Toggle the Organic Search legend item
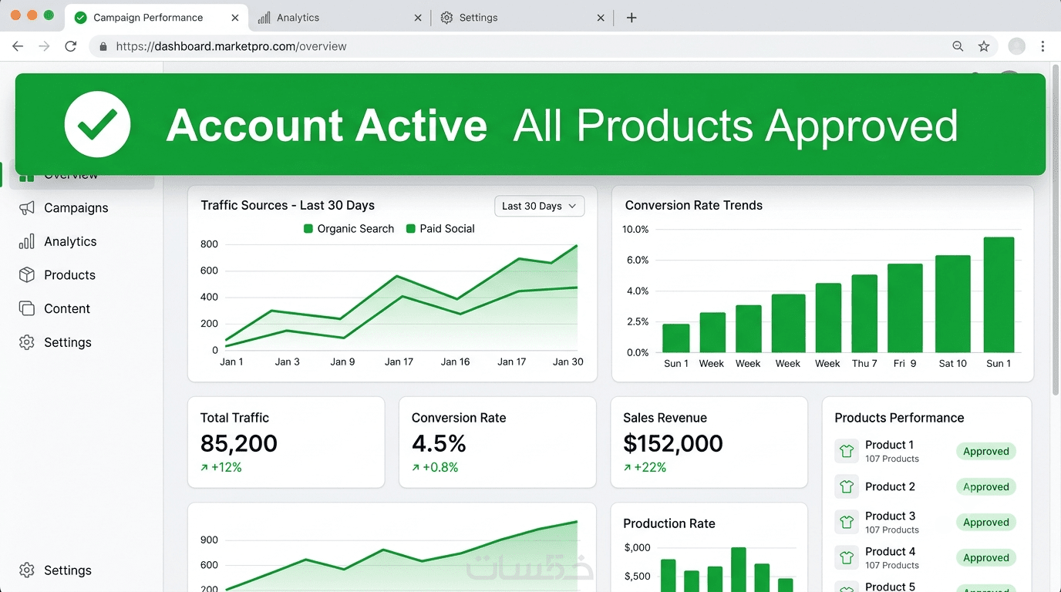This screenshot has width=1061, height=592. click(349, 229)
